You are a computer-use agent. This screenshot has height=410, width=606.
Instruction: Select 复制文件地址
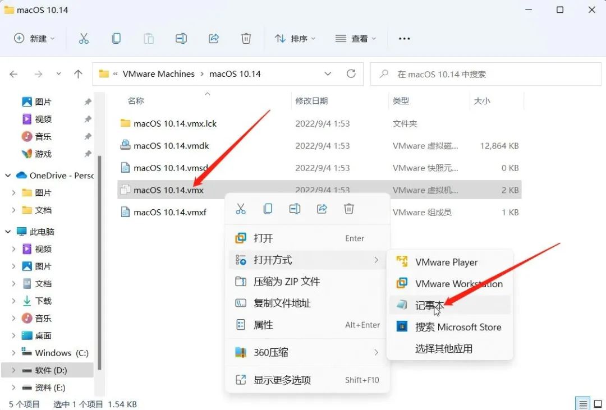(308, 303)
